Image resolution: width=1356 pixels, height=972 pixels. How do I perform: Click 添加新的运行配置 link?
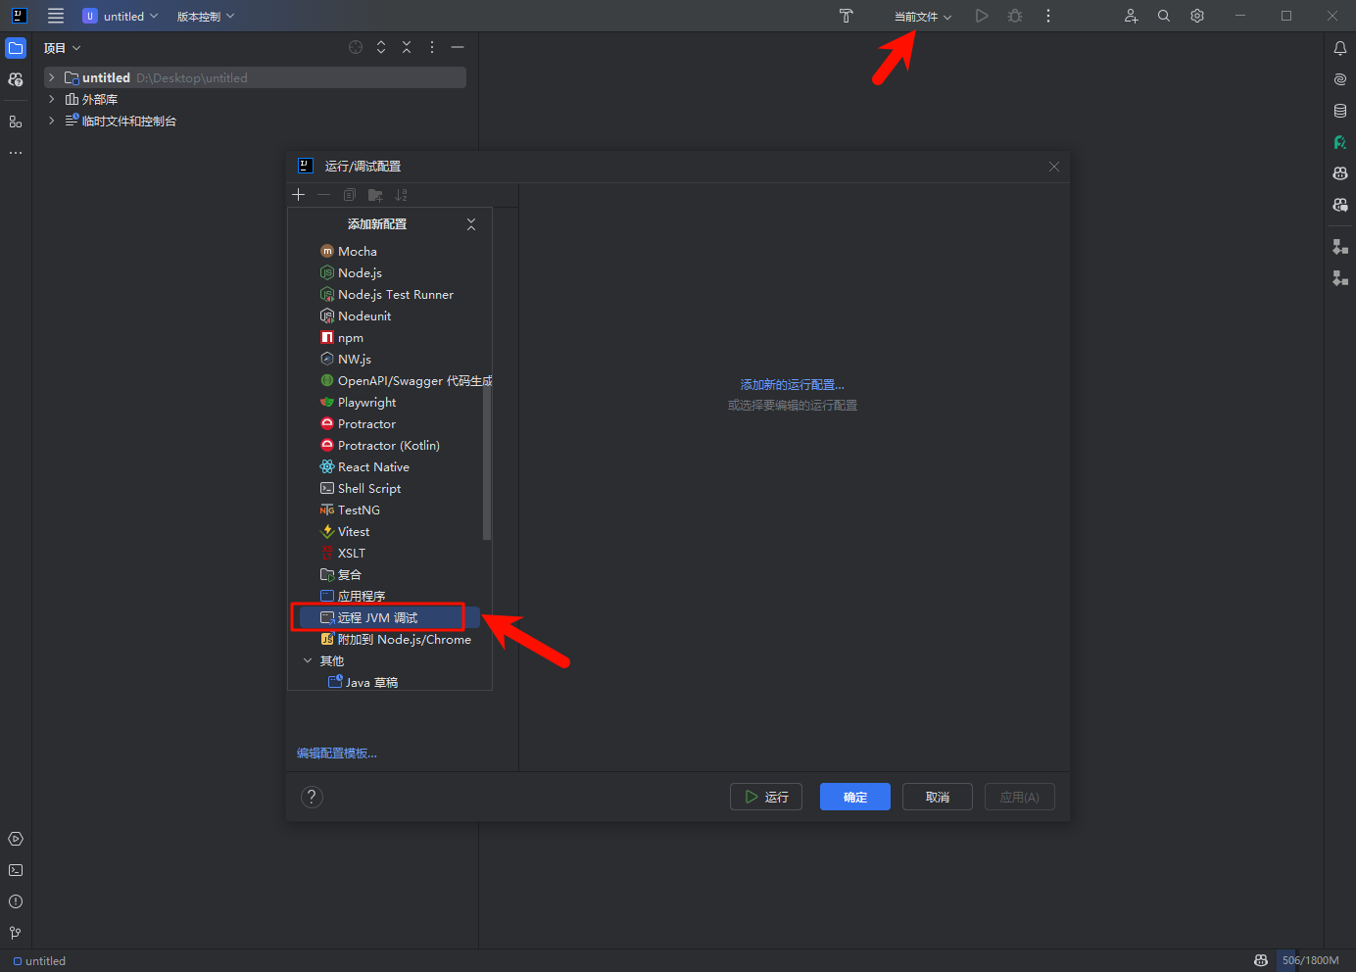pos(792,385)
